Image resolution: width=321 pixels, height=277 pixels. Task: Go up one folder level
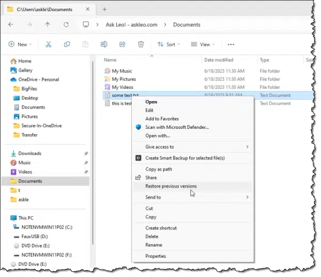click(48, 25)
